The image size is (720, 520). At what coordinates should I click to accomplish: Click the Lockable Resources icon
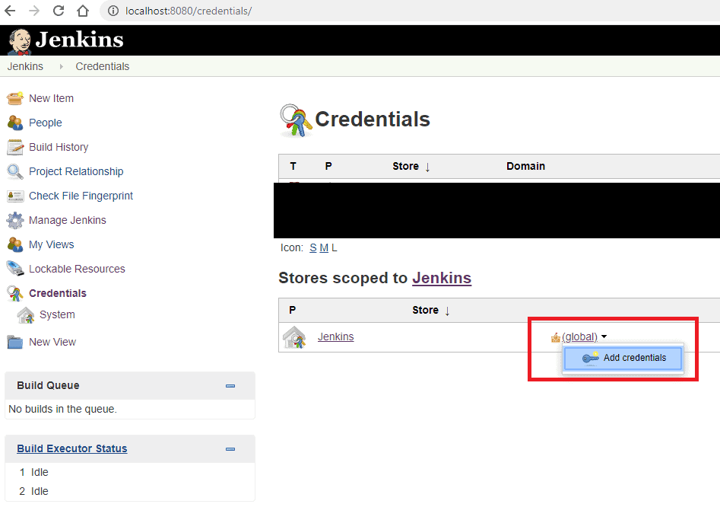(x=15, y=269)
